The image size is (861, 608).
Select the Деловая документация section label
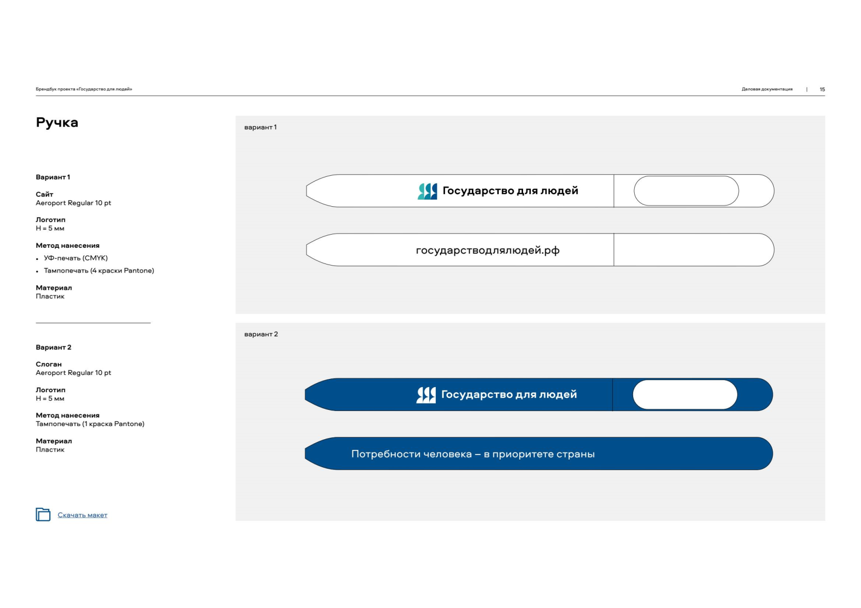pyautogui.click(x=767, y=89)
